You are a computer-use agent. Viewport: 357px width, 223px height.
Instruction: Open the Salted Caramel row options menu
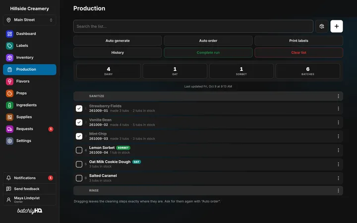pyautogui.click(x=338, y=178)
